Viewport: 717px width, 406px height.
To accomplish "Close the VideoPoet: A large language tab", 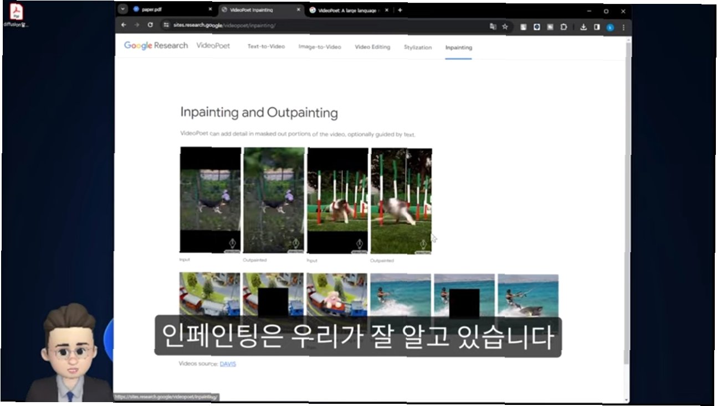I will tap(387, 10).
